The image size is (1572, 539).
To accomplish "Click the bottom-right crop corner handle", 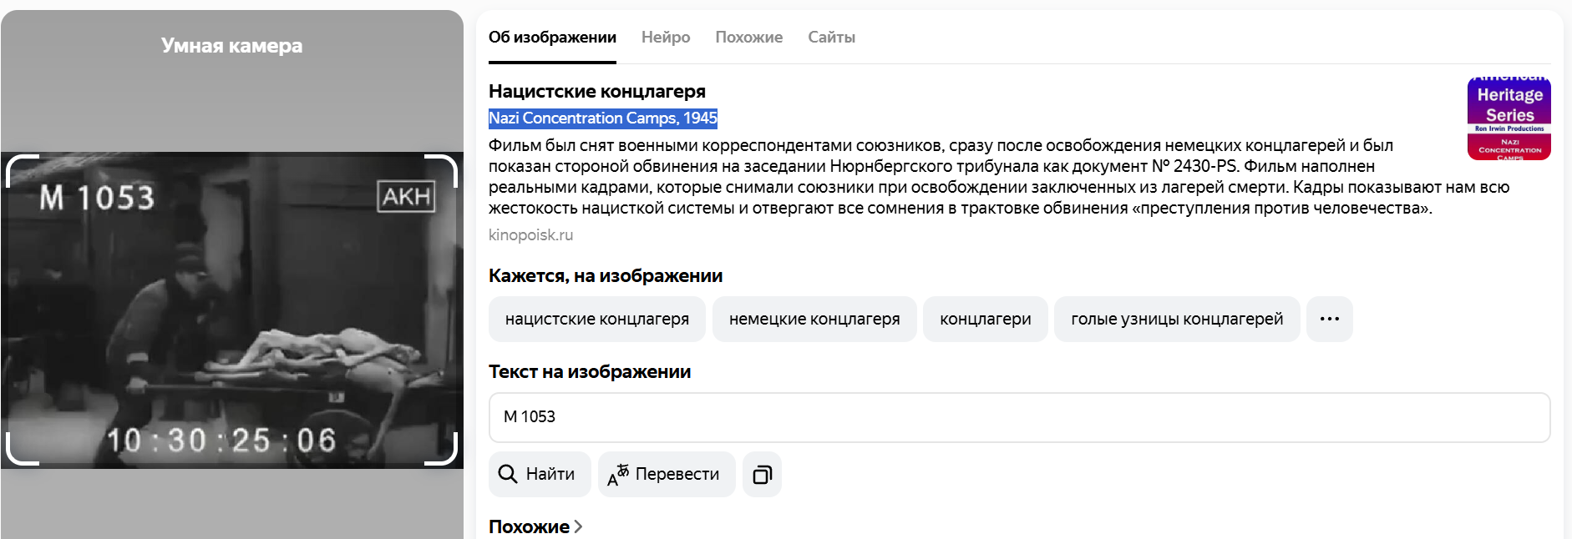I will point(446,454).
